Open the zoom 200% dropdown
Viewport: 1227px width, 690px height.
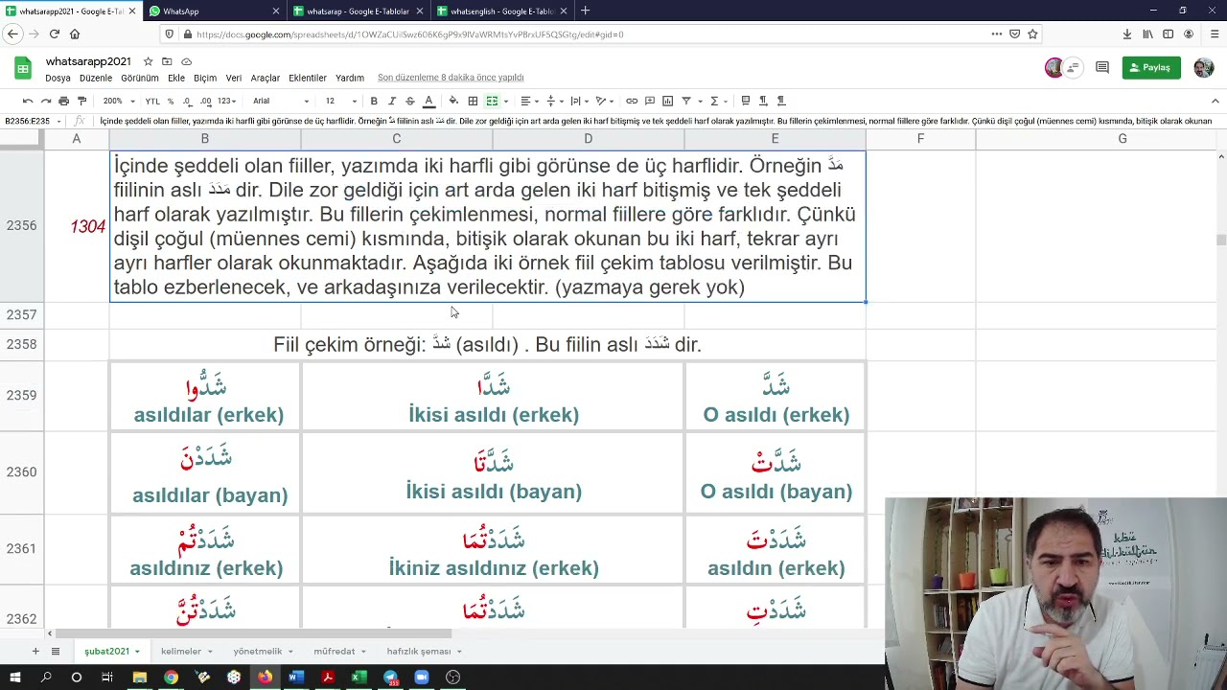pyautogui.click(x=119, y=101)
